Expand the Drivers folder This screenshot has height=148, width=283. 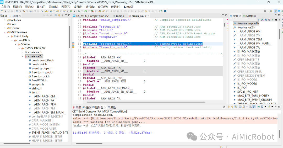5,28
